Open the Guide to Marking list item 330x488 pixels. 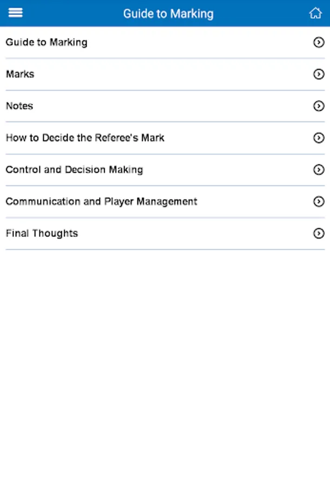(165, 42)
